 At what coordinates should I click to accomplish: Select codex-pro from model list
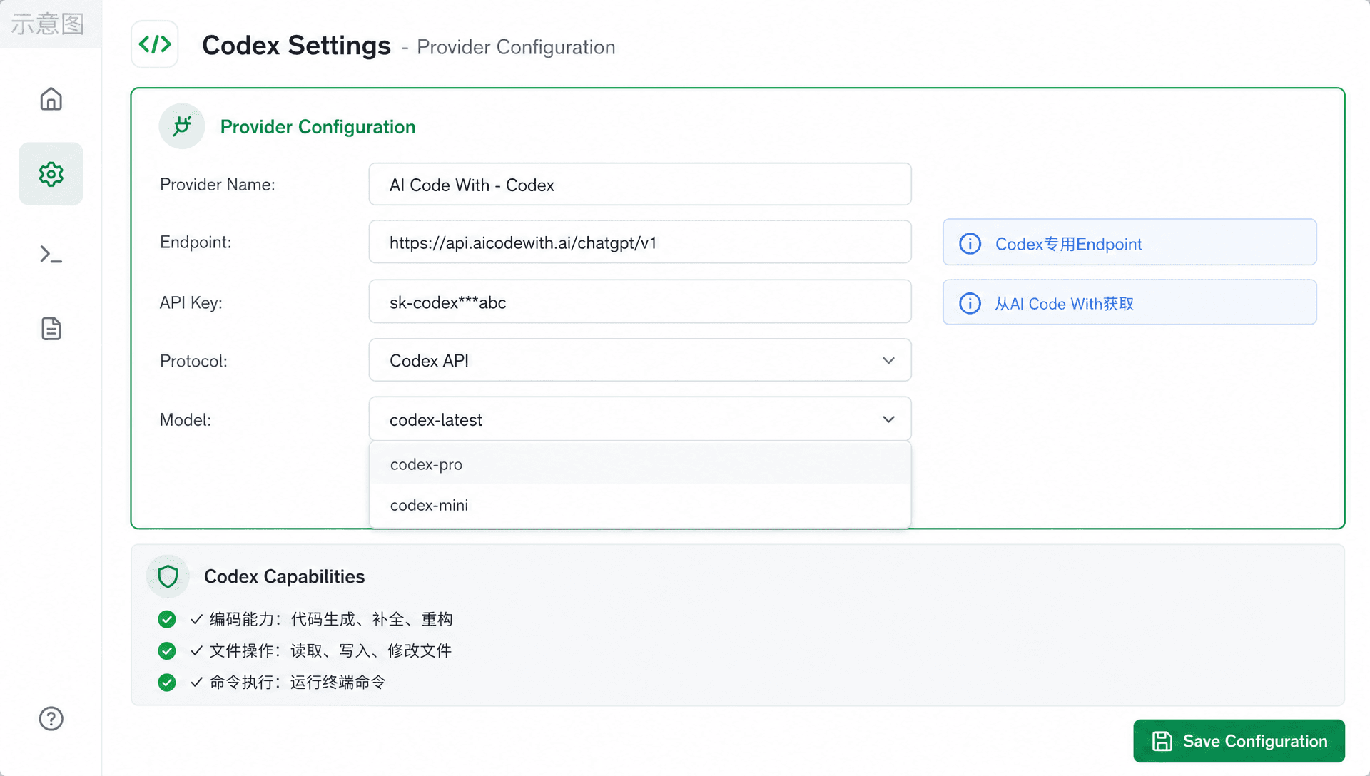tap(640, 464)
